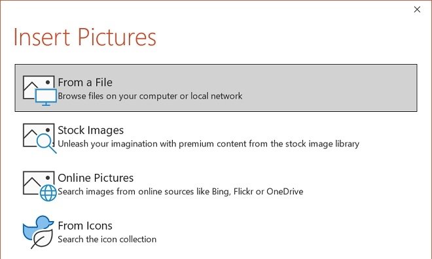432x259 pixels.
Task: Open the Online Pictures option title
Action: pyautogui.click(x=96, y=178)
